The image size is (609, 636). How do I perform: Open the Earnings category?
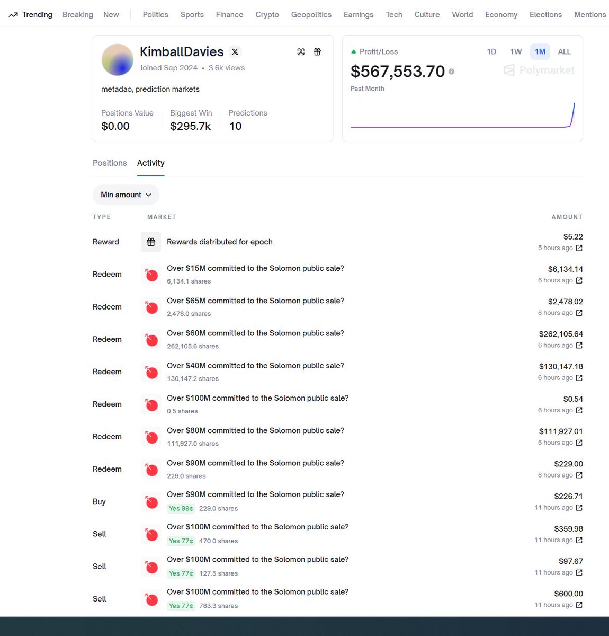(x=359, y=15)
